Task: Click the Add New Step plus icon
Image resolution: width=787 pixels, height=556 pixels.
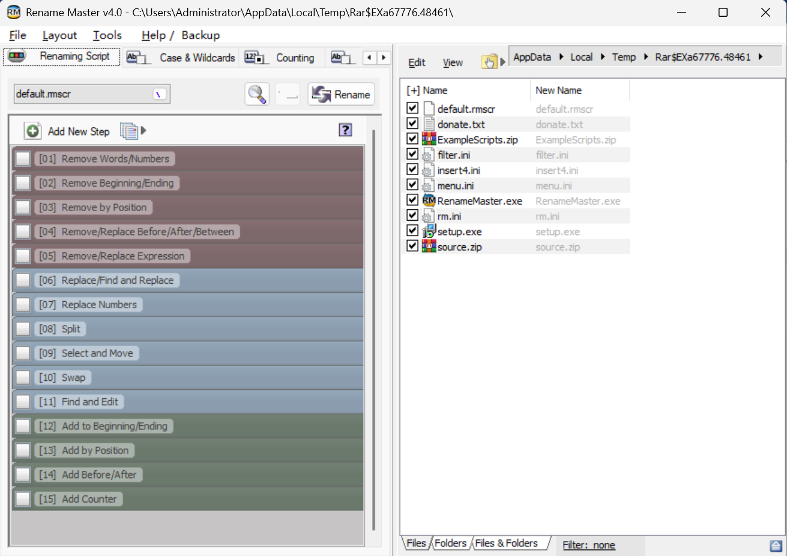Action: click(x=33, y=131)
